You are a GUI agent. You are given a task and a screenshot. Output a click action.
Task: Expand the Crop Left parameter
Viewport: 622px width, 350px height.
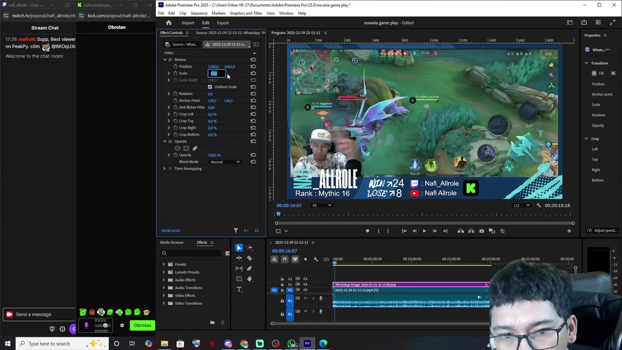169,114
